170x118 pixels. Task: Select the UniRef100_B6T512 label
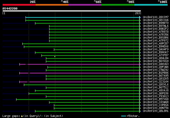pyautogui.click(x=156, y=88)
